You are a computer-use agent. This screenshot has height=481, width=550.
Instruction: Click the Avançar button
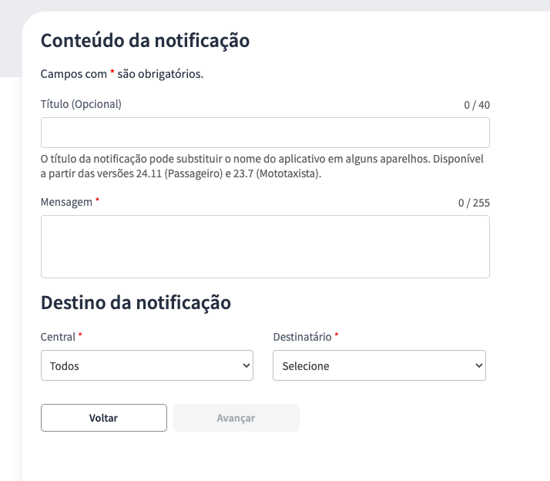point(236,418)
